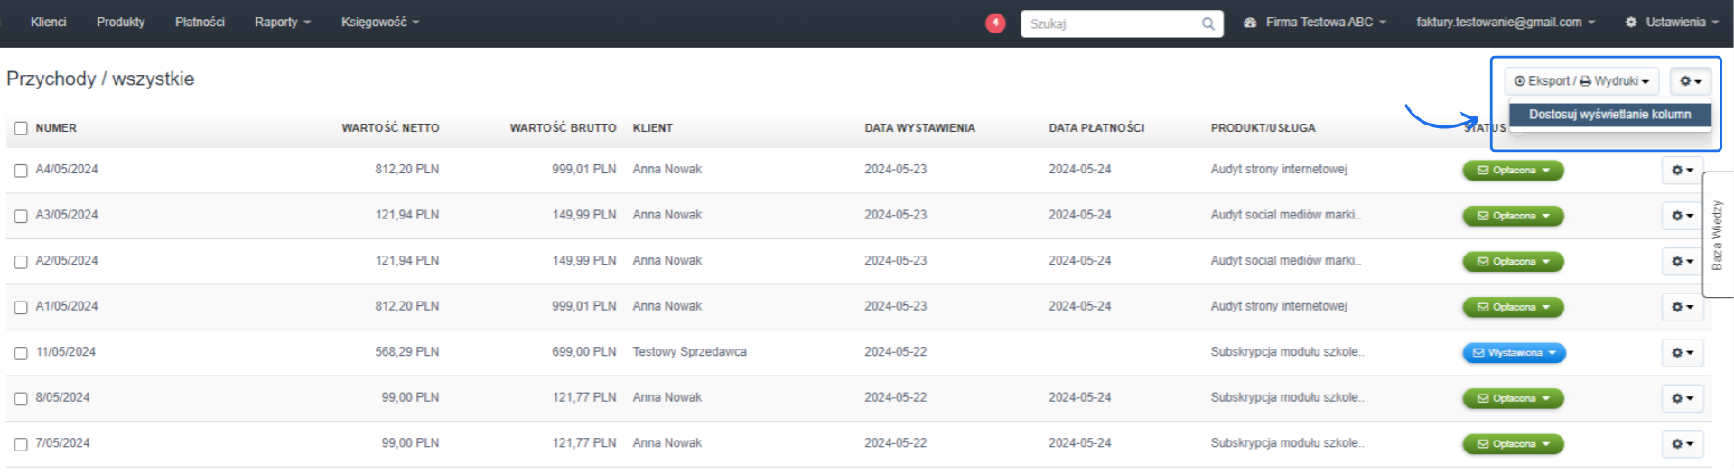Viewport: 1734px width, 474px height.
Task: Click into the Szukaj search field
Action: point(1111,24)
